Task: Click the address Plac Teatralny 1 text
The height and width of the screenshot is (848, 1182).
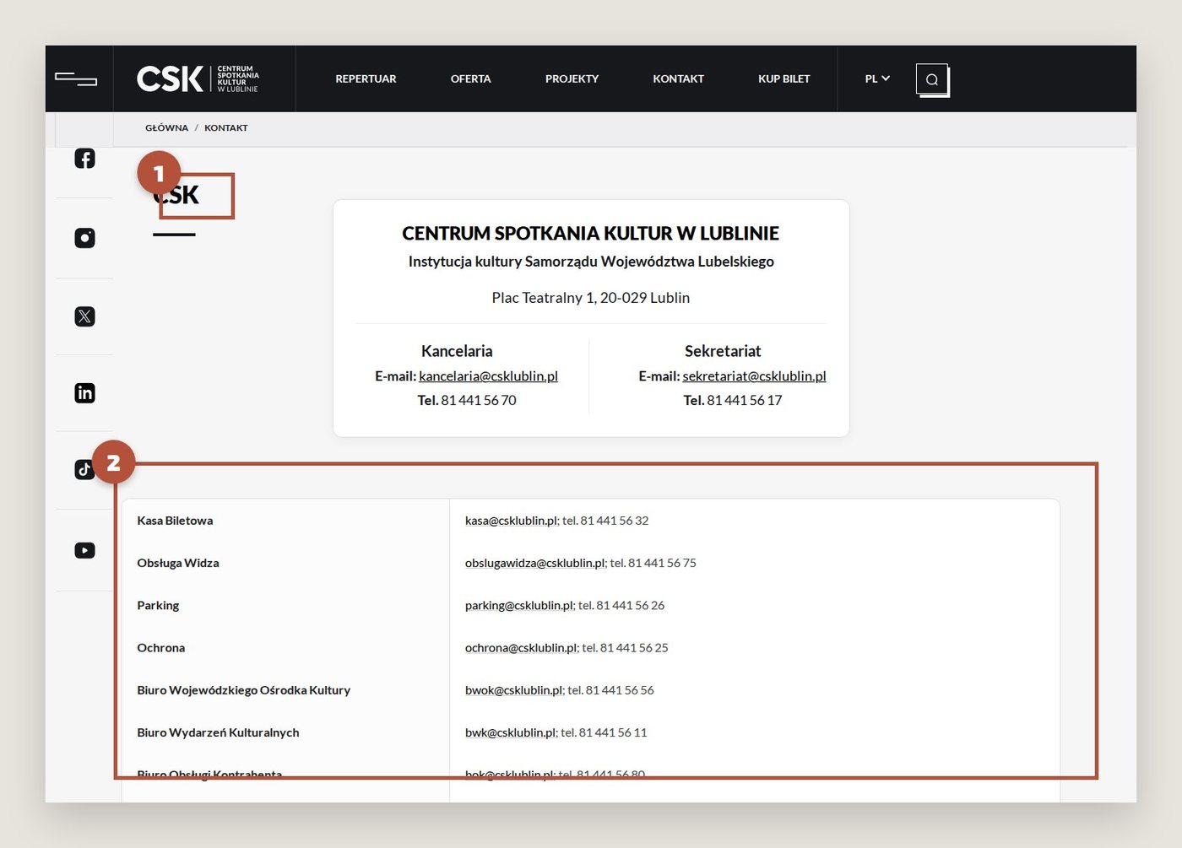Action: [x=591, y=298]
